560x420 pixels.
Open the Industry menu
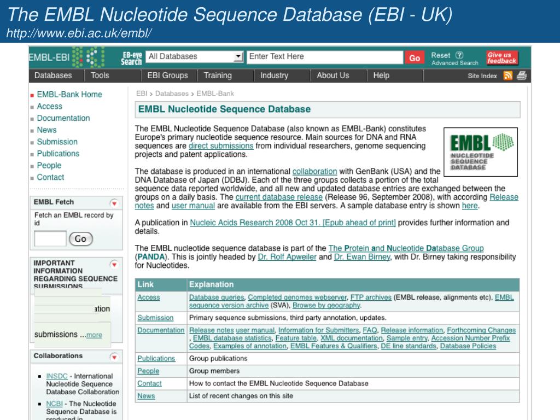click(x=274, y=75)
